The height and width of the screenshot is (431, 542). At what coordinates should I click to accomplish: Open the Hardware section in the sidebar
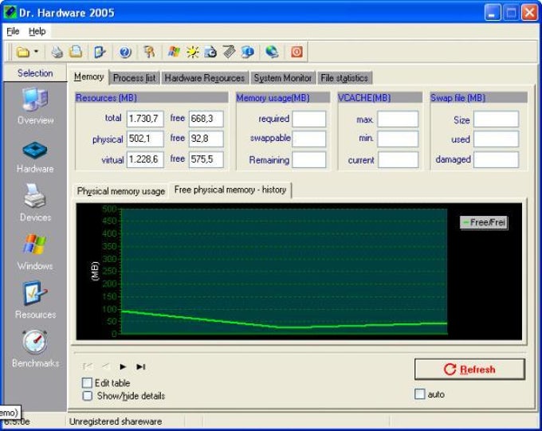[x=35, y=157]
